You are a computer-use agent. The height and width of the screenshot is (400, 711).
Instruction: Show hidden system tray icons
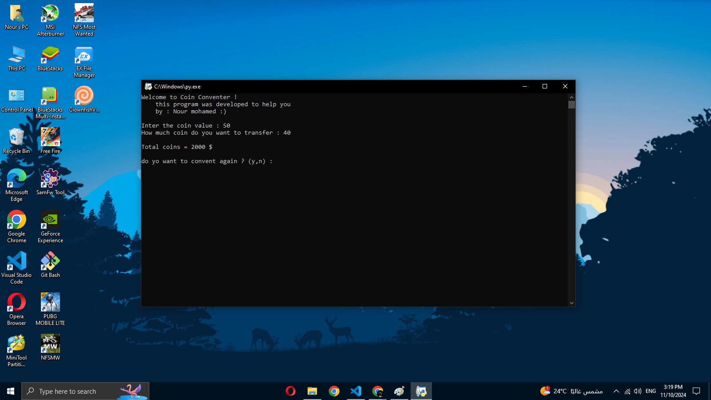(x=616, y=391)
